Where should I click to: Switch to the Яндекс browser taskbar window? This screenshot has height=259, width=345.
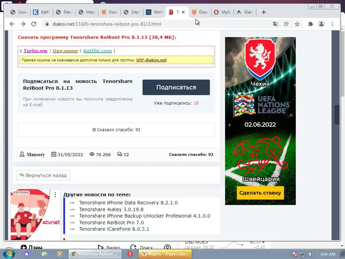165,254
